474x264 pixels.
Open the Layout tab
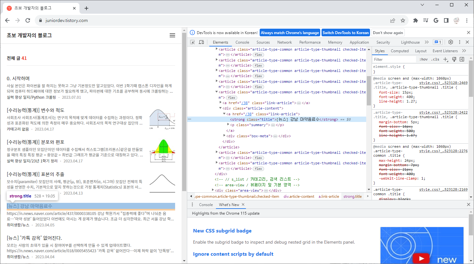[421, 51]
